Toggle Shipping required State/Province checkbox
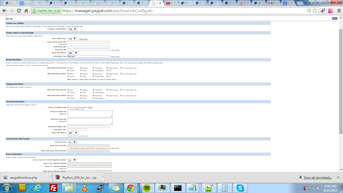The image size is (343, 193). (x=107, y=90)
